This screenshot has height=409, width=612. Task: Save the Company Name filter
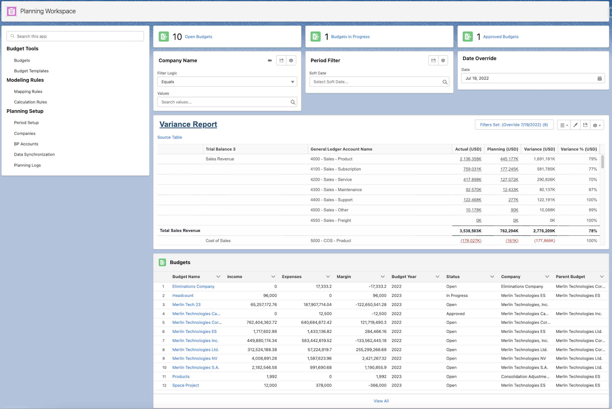click(x=281, y=61)
